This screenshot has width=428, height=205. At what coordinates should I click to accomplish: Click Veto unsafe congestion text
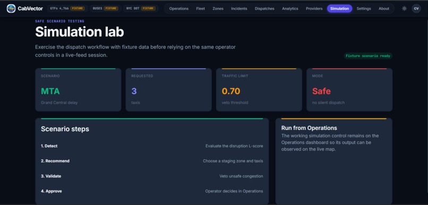[241, 176]
